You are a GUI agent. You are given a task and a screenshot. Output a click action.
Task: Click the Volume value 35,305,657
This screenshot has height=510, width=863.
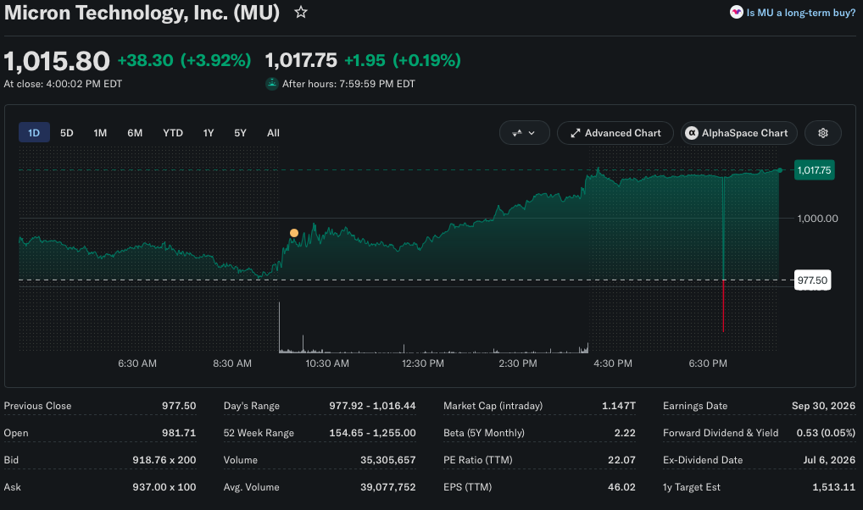(x=388, y=459)
